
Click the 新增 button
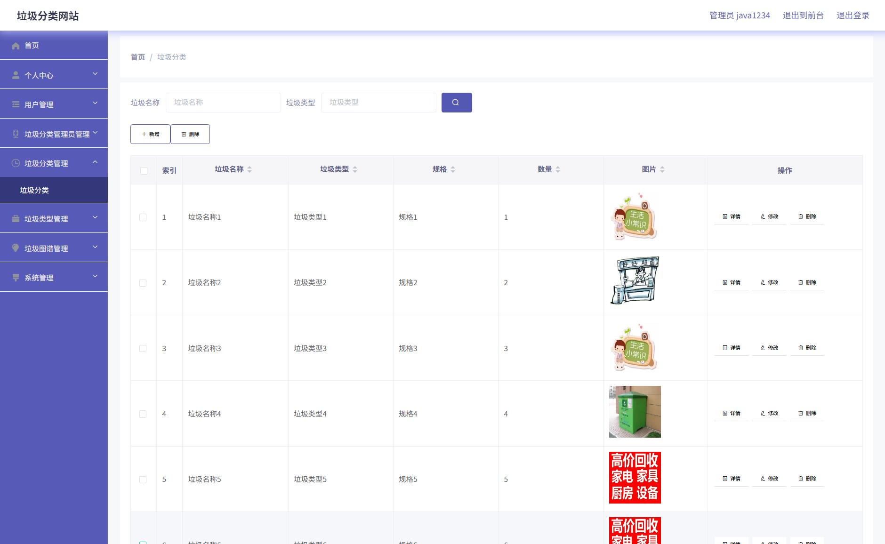pos(150,134)
